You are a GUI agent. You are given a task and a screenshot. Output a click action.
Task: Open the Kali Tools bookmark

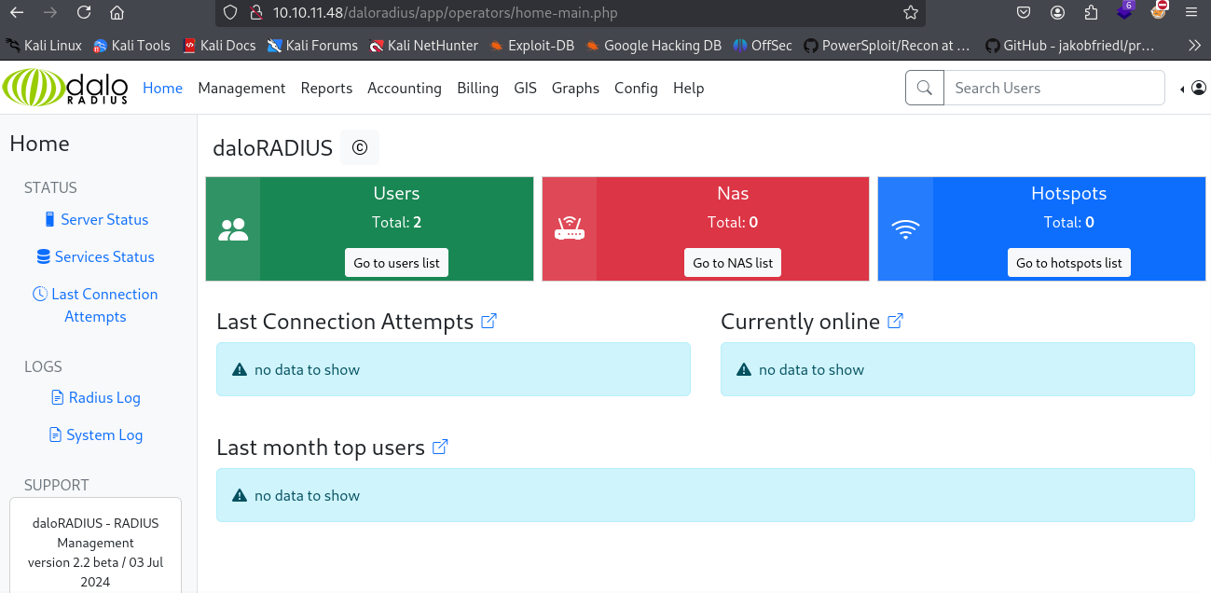click(131, 45)
